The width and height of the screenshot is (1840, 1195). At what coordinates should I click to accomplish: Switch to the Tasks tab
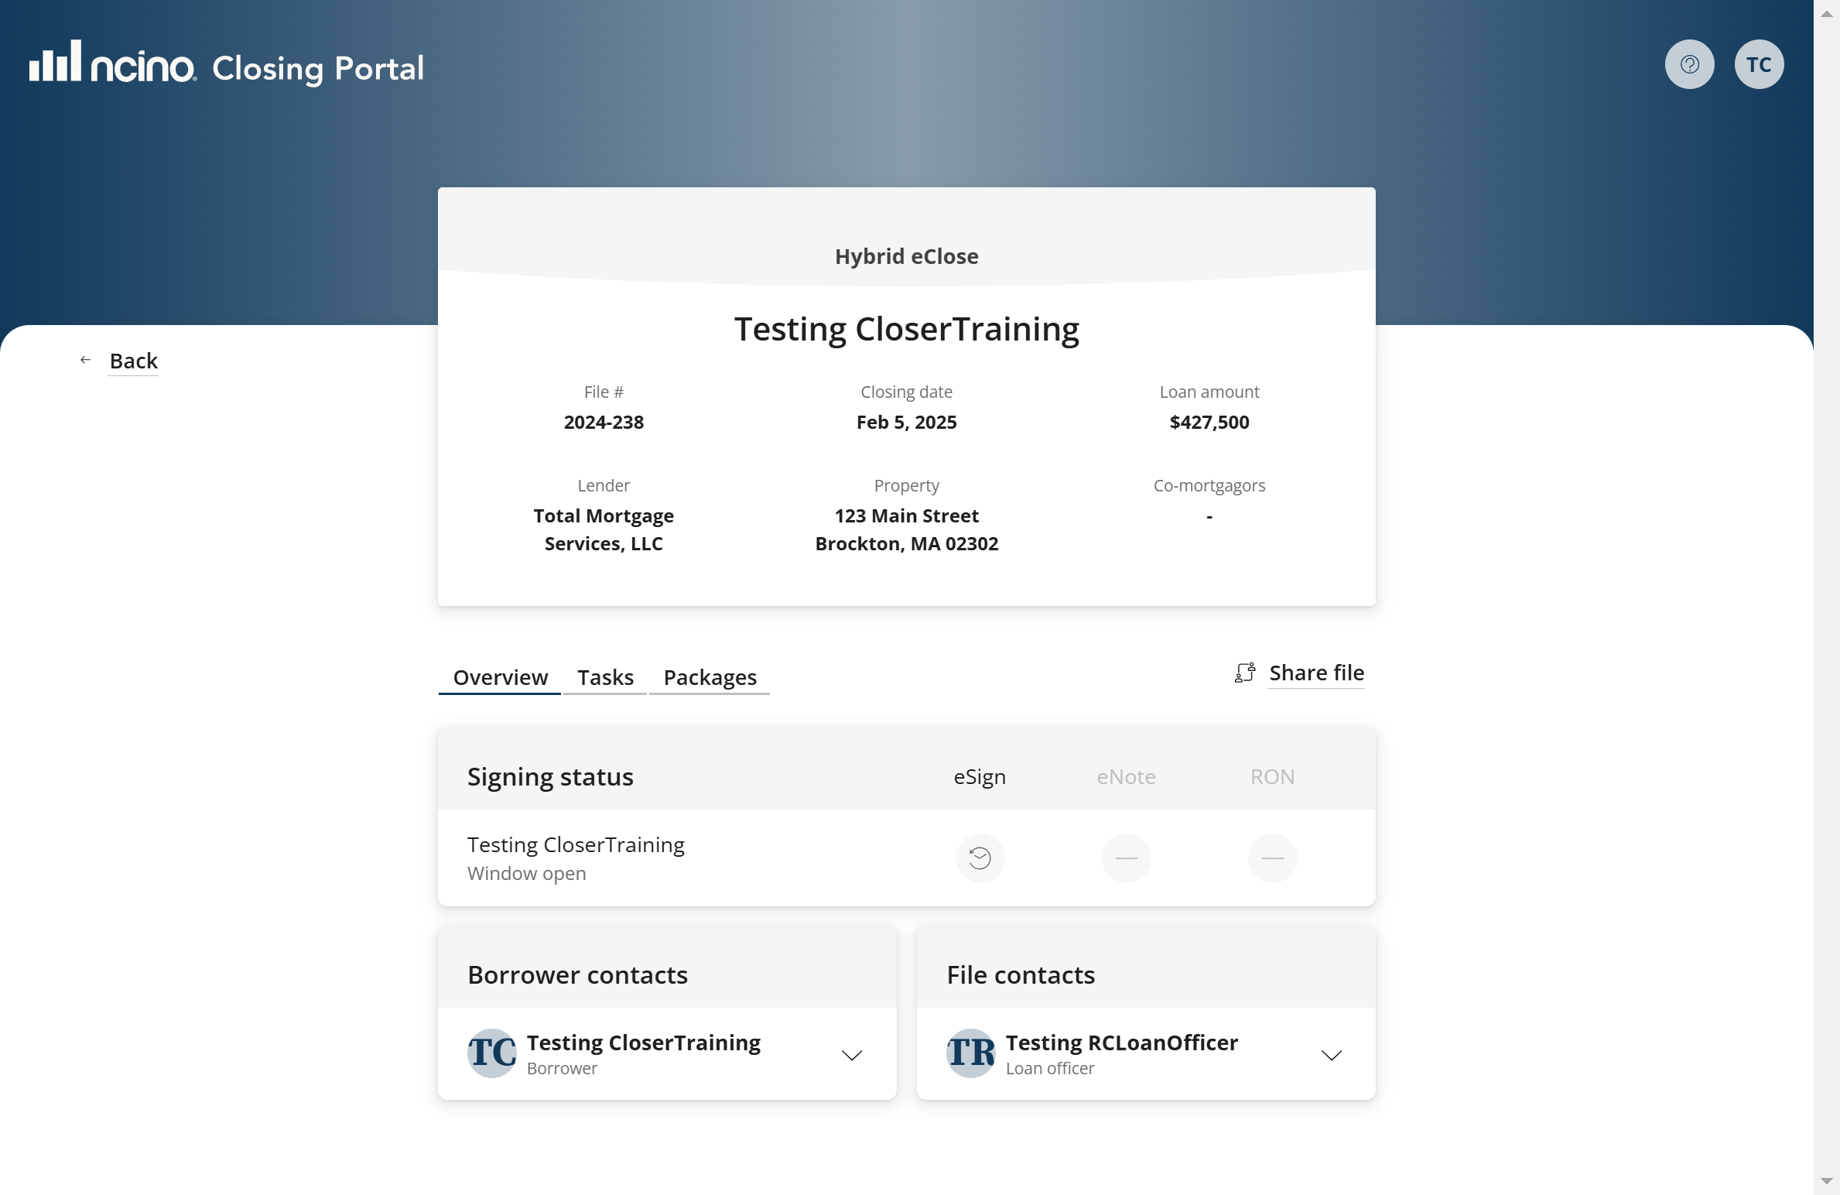605,677
